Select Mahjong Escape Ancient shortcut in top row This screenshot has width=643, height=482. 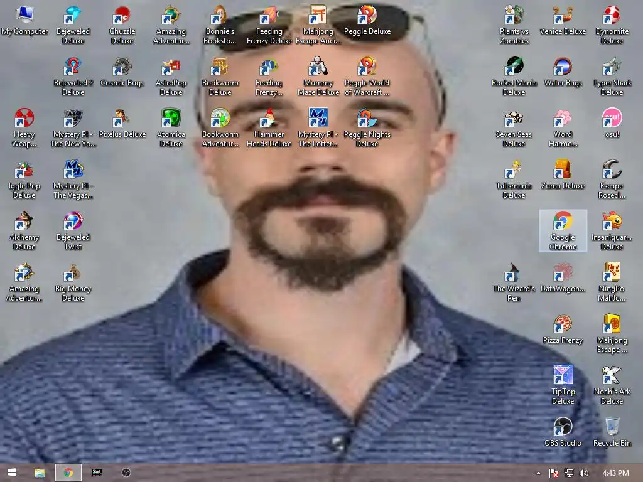pyautogui.click(x=318, y=25)
